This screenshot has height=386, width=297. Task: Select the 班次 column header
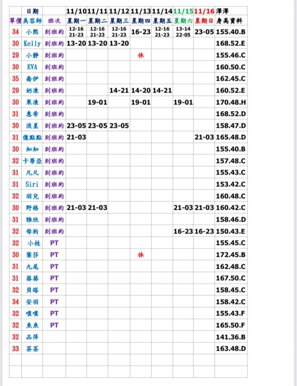click(54, 21)
